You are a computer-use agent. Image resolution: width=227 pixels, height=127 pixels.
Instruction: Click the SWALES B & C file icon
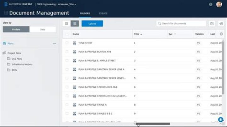pos(74,113)
